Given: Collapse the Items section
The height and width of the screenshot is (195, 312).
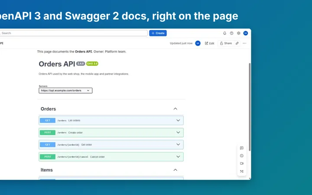Looking at the screenshot, I should [175, 170].
